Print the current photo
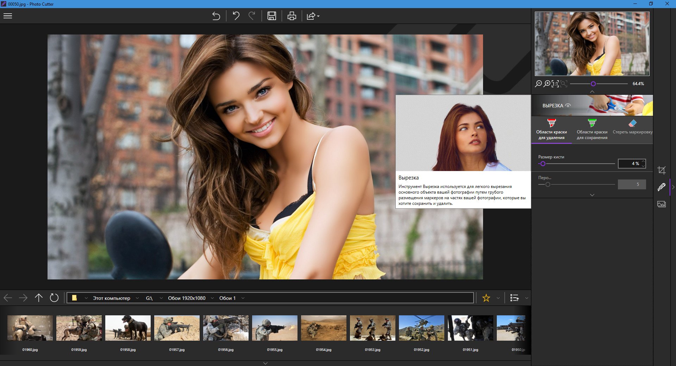This screenshot has height=366, width=676. (292, 16)
